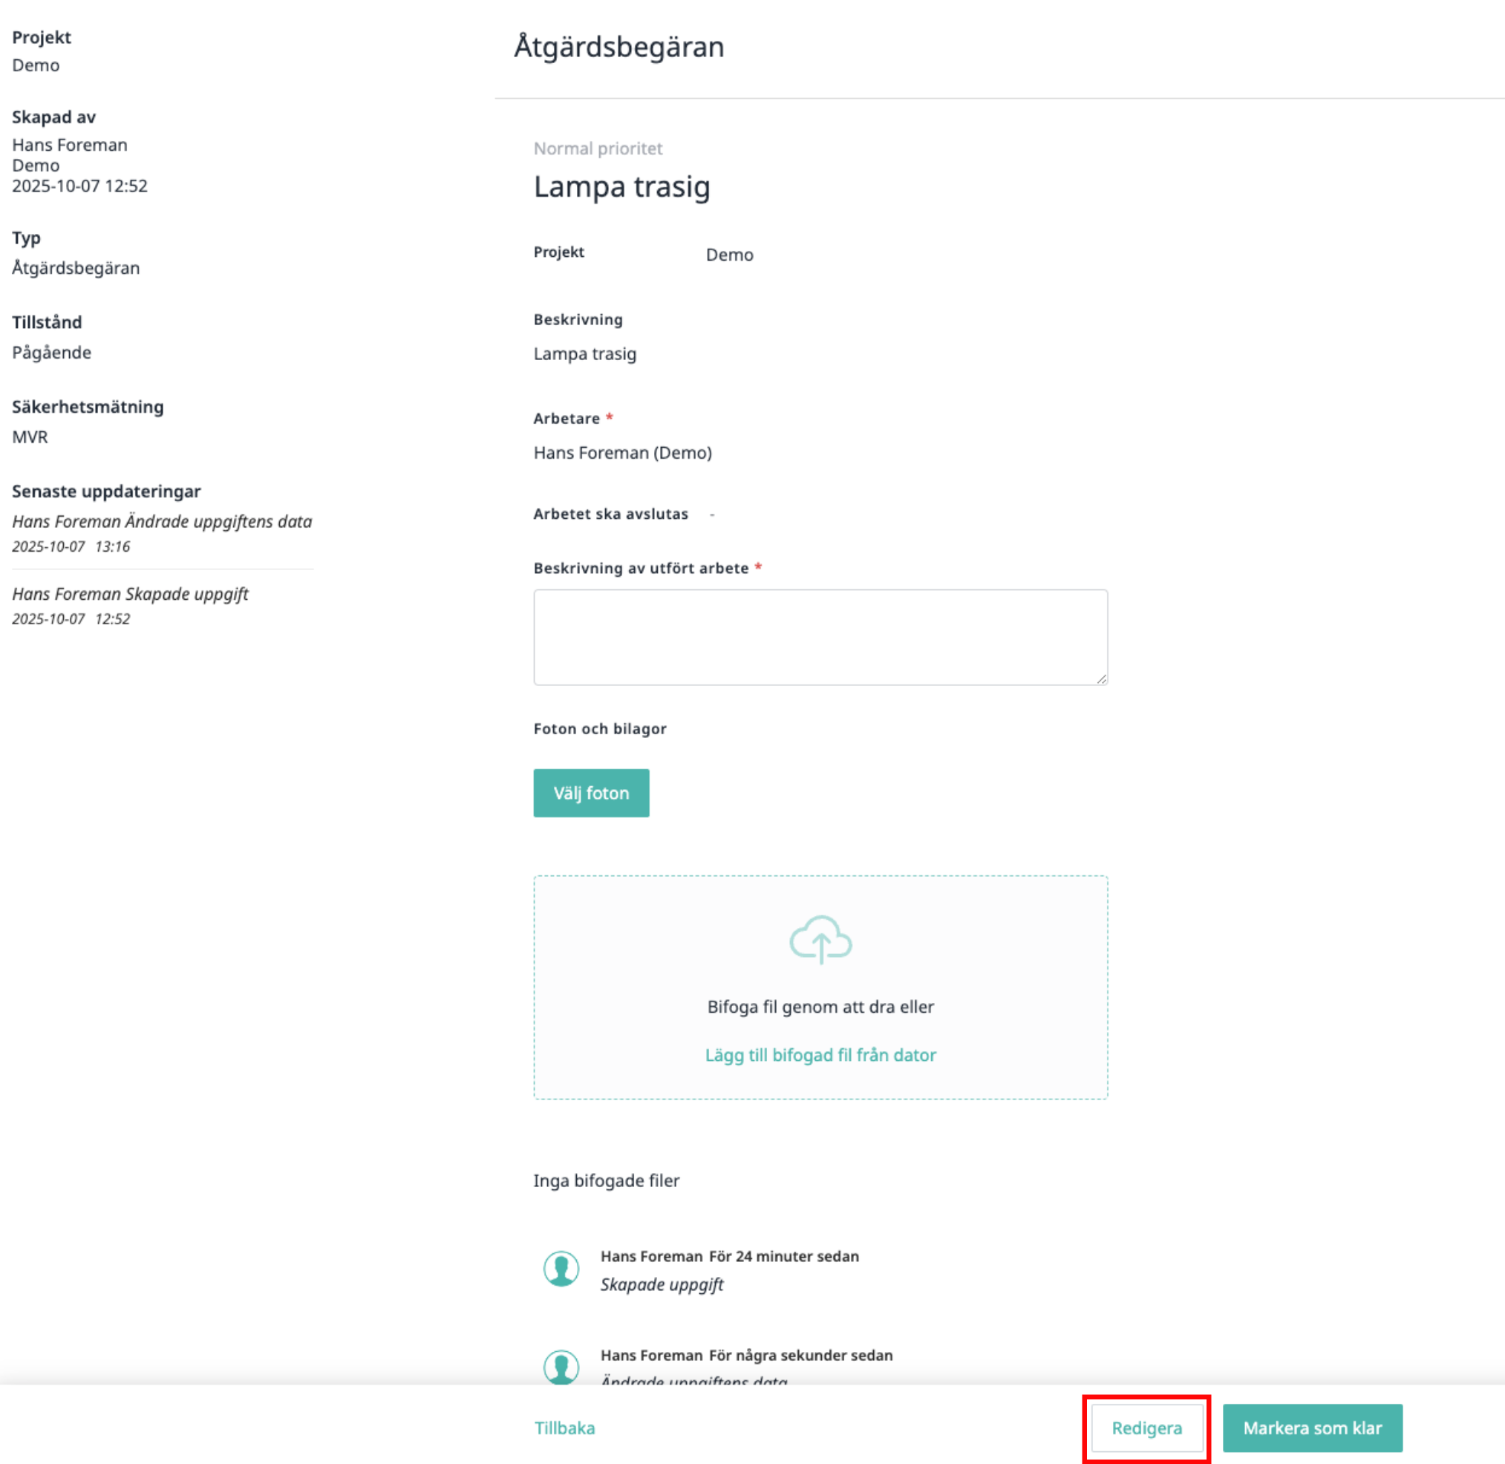Focus the "Beskrivning av utfört arbete" text field
1505x1464 pixels.
tap(820, 637)
